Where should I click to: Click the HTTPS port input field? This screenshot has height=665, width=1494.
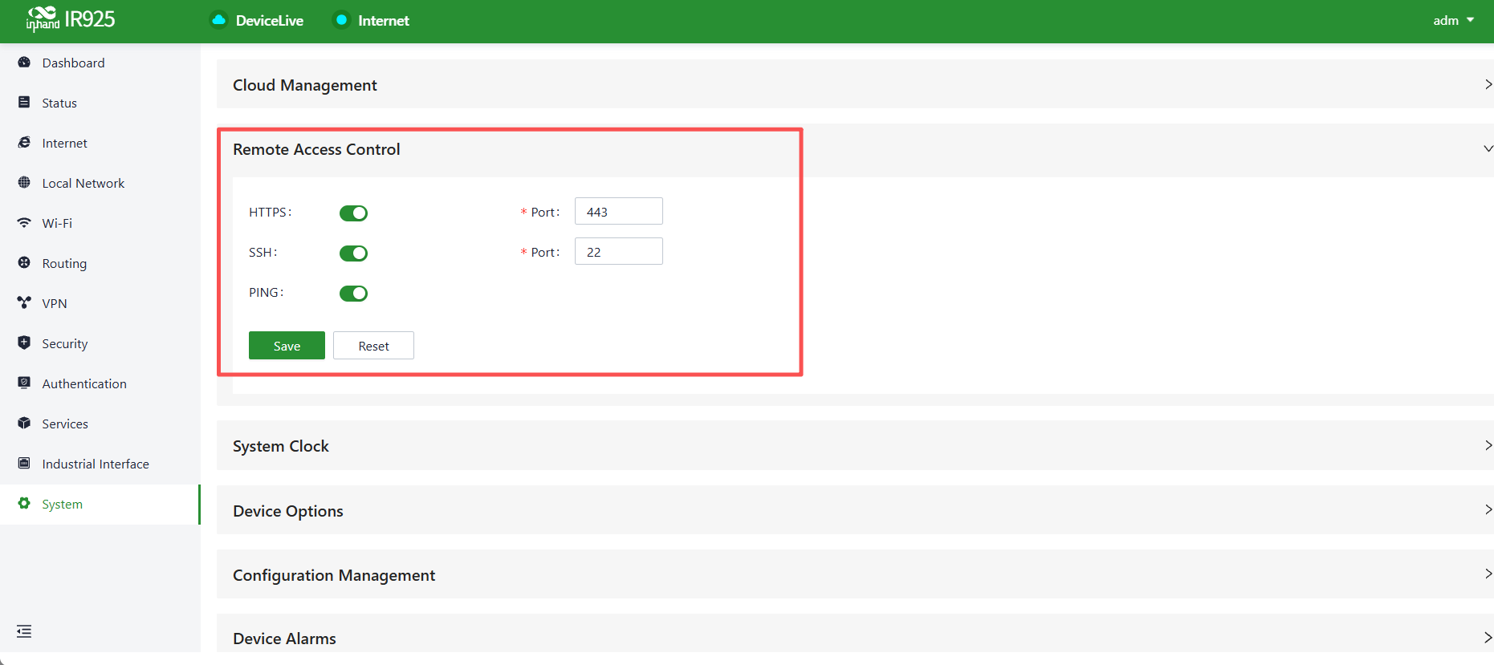619,212
